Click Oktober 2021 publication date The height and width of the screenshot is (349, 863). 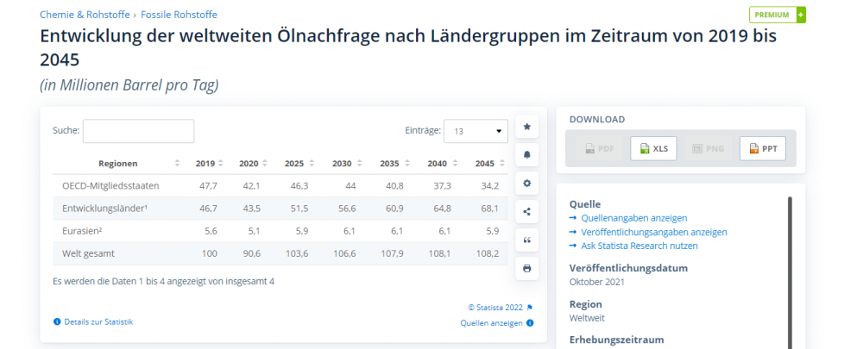596,282
